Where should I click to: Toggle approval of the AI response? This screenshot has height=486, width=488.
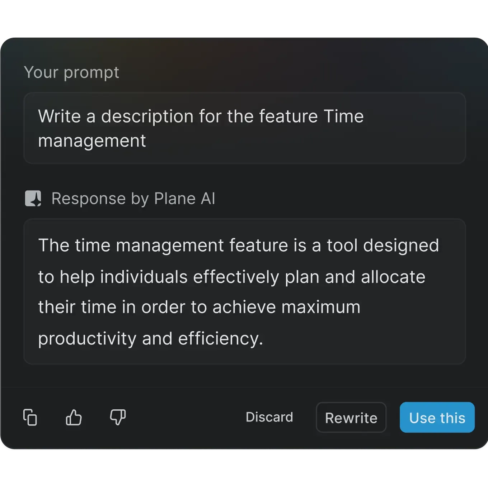tap(74, 417)
